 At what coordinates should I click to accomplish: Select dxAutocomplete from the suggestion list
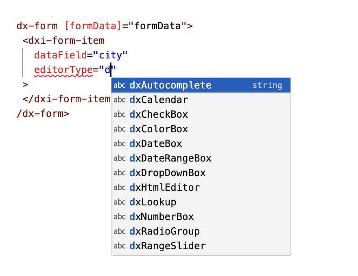[x=171, y=85]
